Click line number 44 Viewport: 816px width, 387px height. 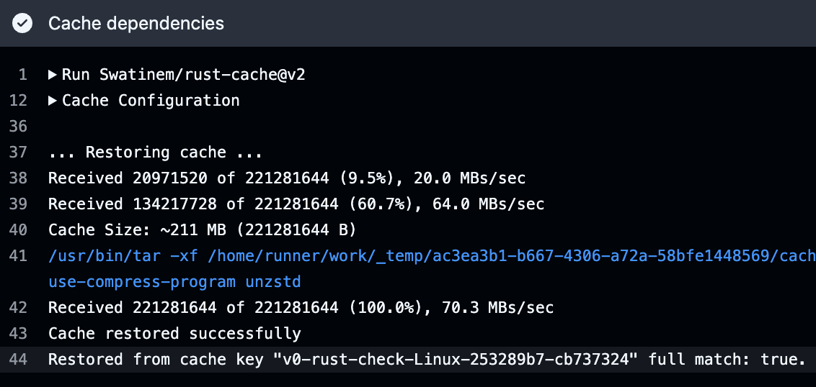[x=18, y=360]
